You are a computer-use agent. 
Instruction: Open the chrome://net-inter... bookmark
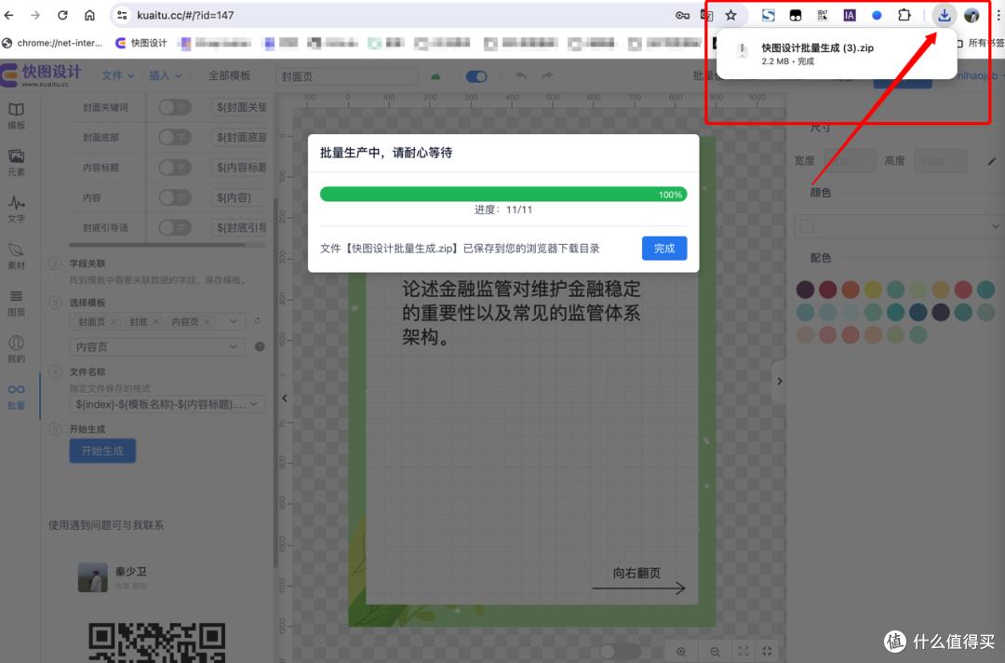pyautogui.click(x=52, y=43)
